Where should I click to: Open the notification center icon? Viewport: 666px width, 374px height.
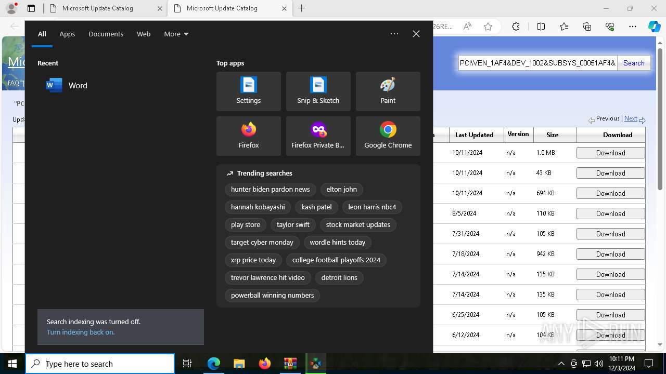pyautogui.click(x=649, y=364)
